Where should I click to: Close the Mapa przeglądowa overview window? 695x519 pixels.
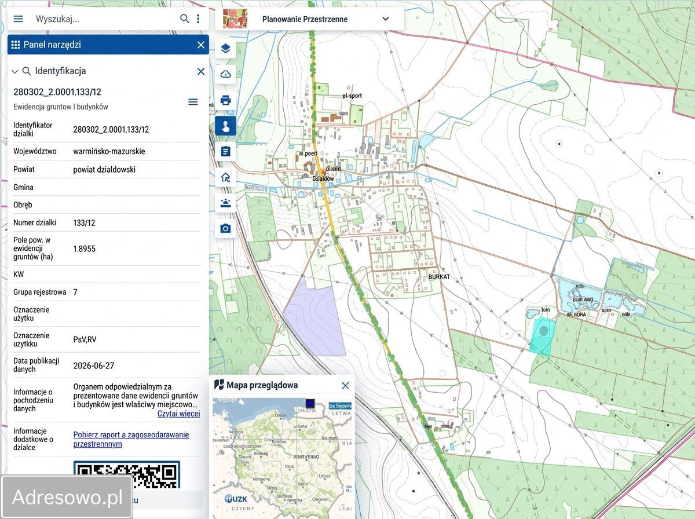[345, 385]
